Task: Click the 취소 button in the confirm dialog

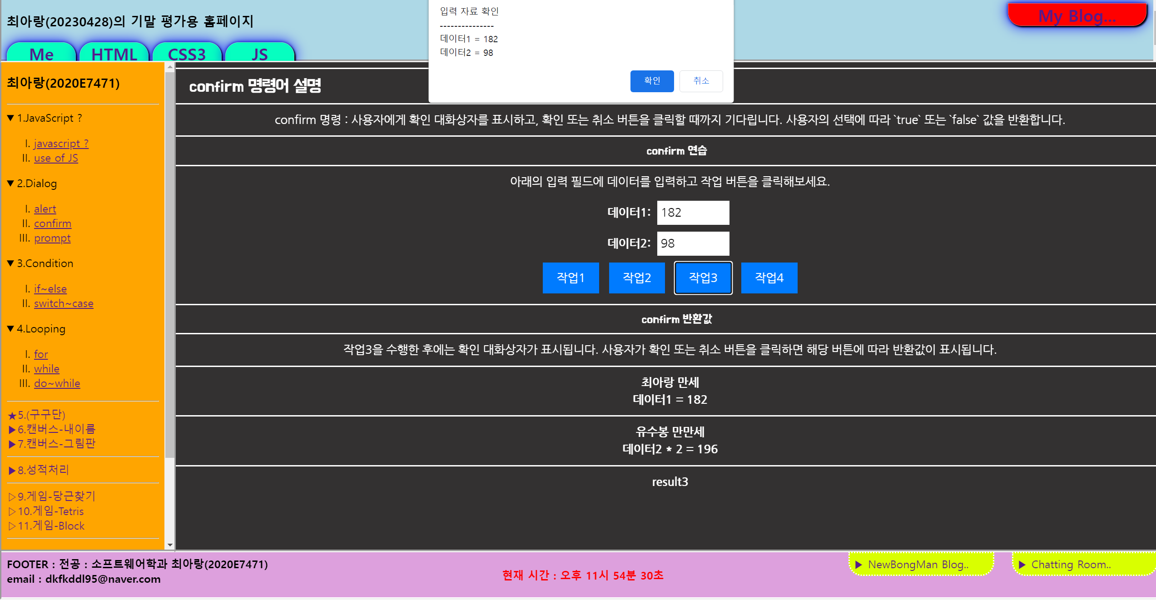Action: point(700,81)
